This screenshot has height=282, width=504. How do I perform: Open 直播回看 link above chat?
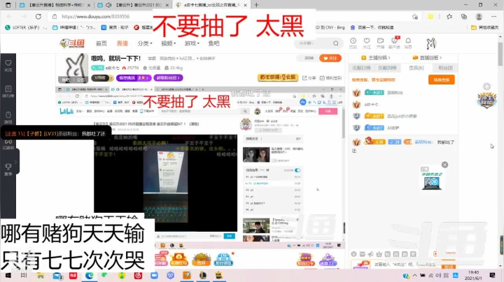pyautogui.click(x=427, y=58)
